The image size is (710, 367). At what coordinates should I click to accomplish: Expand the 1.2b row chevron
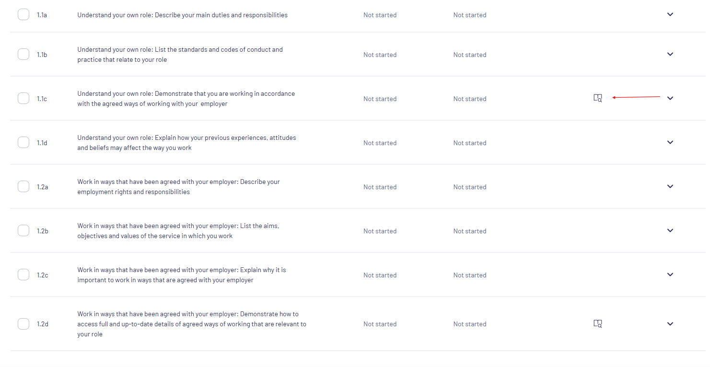670,230
